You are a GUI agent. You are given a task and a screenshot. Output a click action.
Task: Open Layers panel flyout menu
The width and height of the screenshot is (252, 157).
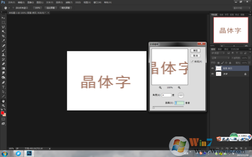250,49
